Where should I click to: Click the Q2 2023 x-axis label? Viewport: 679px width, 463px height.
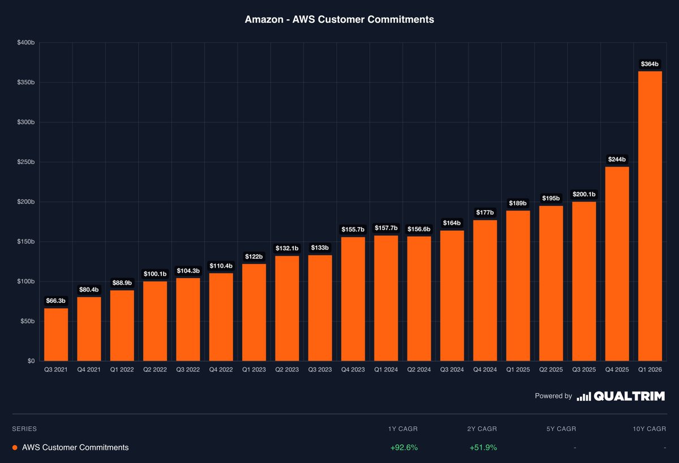pyautogui.click(x=287, y=369)
